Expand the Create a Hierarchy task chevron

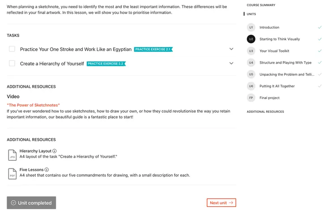[x=231, y=64]
